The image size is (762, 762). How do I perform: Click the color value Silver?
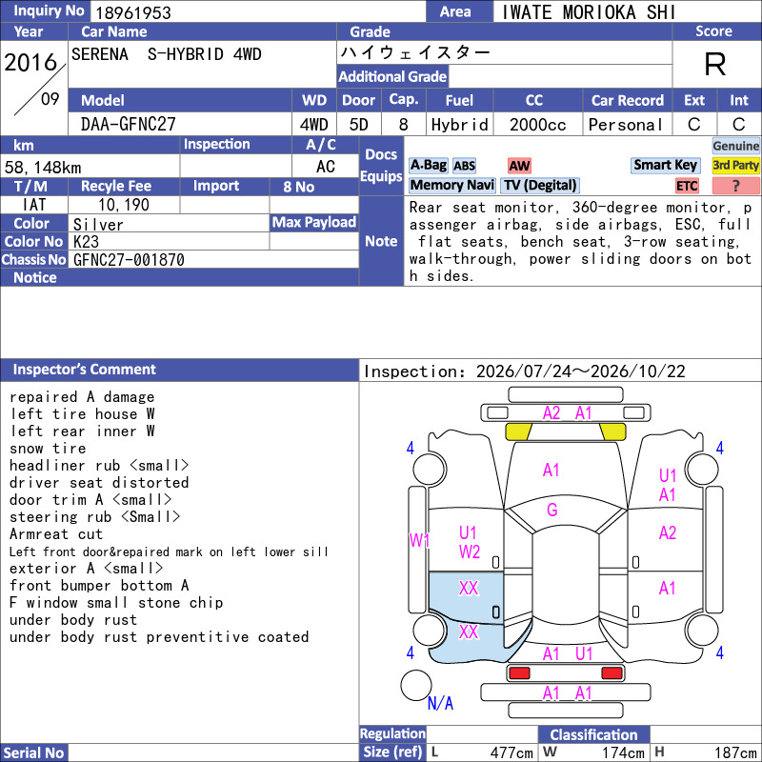click(x=98, y=225)
